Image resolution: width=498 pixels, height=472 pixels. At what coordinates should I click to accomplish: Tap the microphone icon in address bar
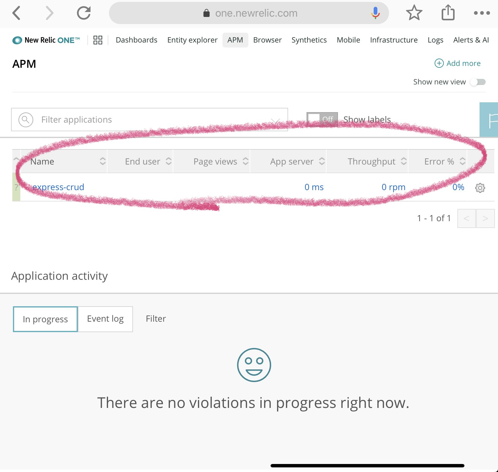pyautogui.click(x=375, y=13)
